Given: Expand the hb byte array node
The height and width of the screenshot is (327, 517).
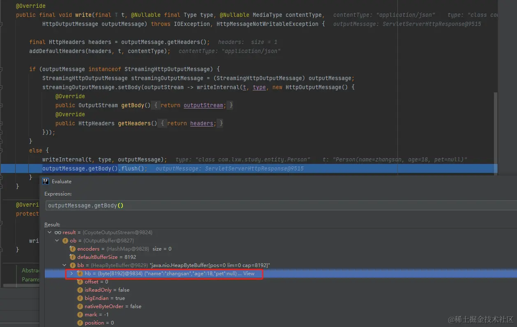Looking at the screenshot, I should [72, 274].
